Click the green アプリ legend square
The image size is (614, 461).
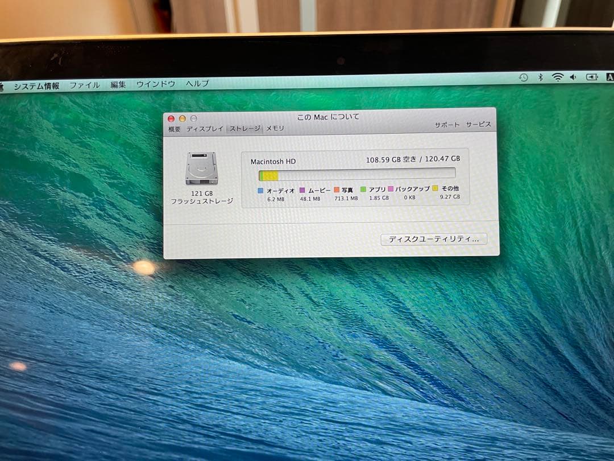click(x=363, y=190)
